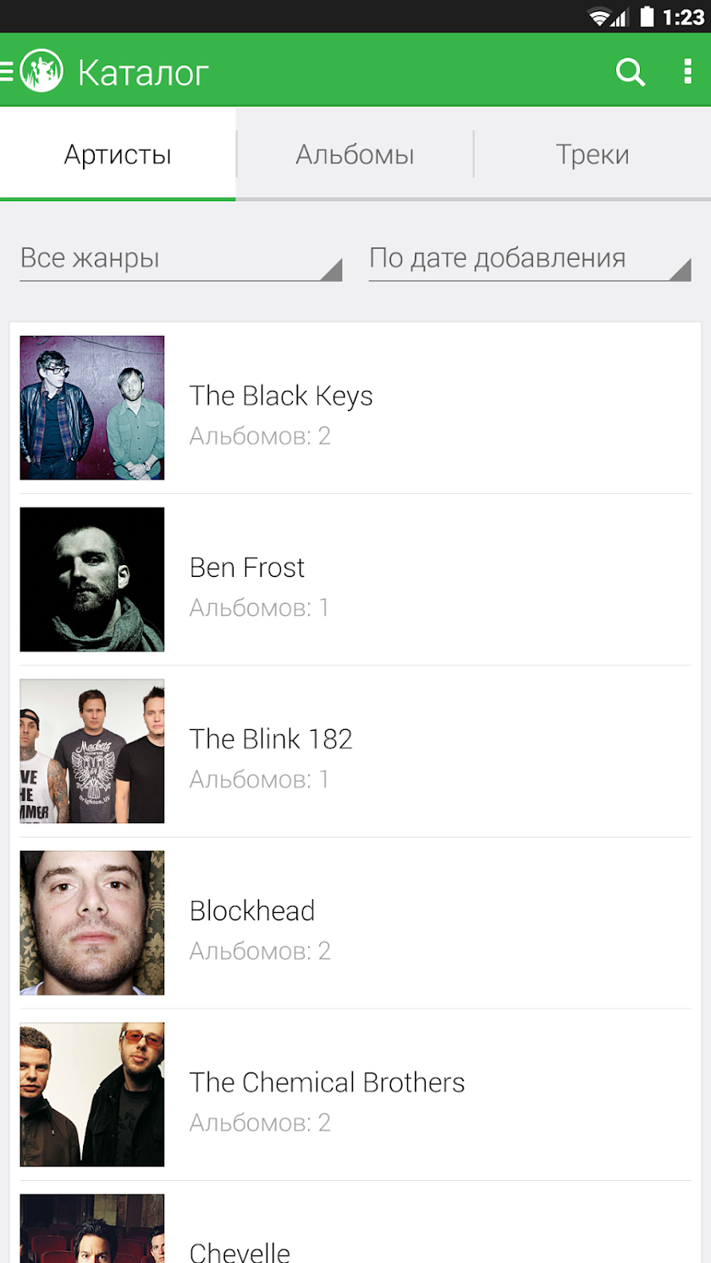The width and height of the screenshot is (711, 1263).
Task: Open the По дате добавления sort dropdown
Action: tap(530, 259)
